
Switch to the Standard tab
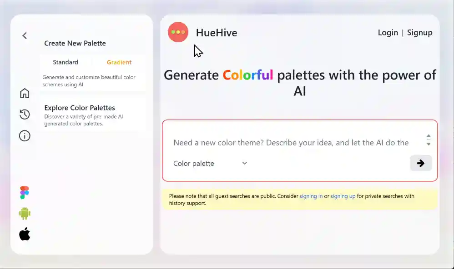[x=66, y=62]
